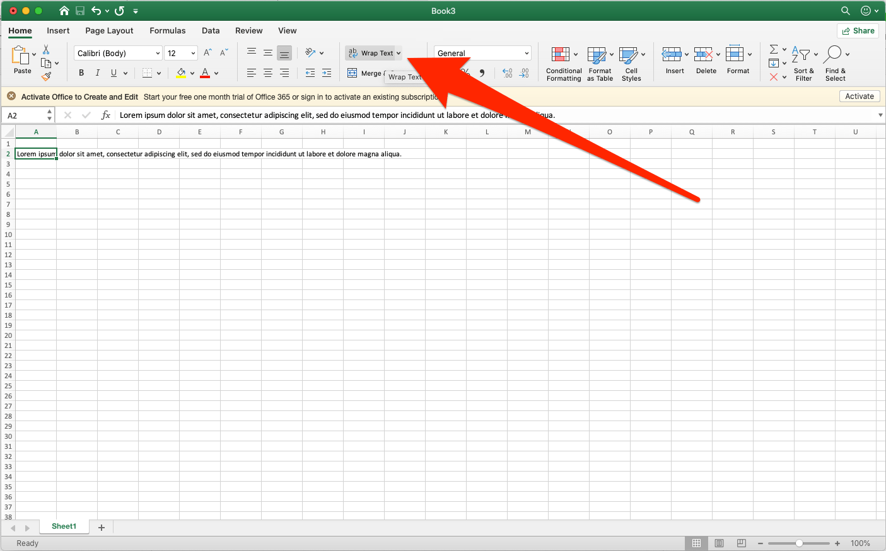Toggle Bold formatting
886x551 pixels.
click(x=81, y=73)
